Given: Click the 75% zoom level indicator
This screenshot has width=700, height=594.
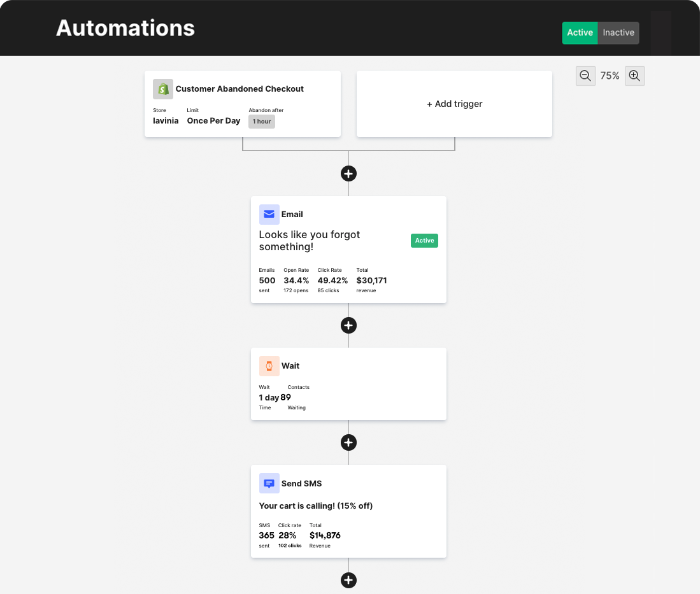Looking at the screenshot, I should (x=610, y=76).
